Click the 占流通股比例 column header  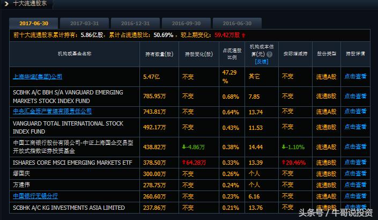232,54
